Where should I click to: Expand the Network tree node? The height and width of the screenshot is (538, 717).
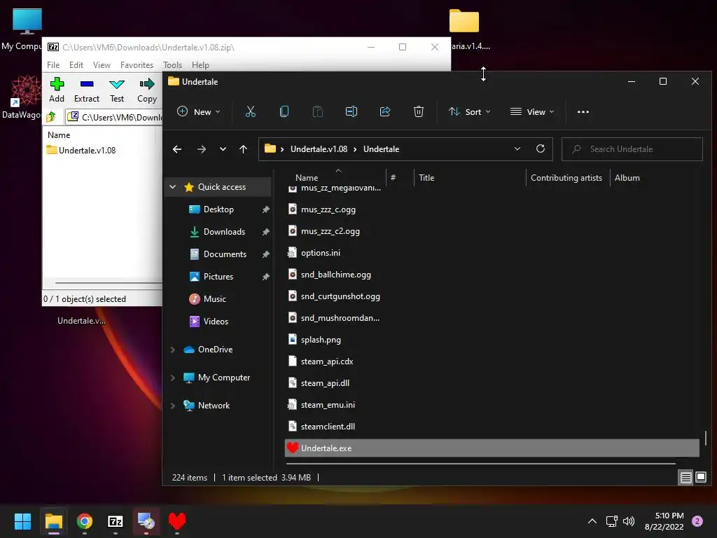[173, 406]
